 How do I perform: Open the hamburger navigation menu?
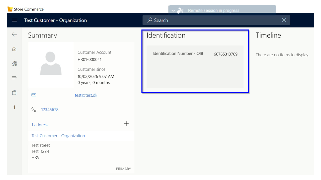point(14,20)
